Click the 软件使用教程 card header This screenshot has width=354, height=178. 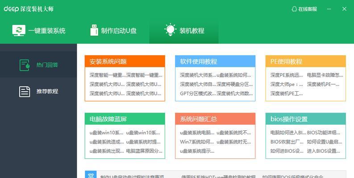(215, 61)
